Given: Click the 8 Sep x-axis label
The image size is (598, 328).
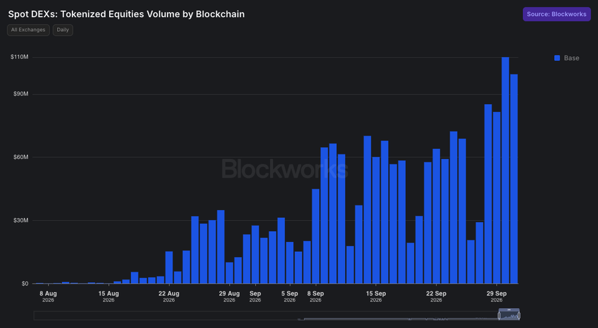Looking at the screenshot, I should click(316, 296).
